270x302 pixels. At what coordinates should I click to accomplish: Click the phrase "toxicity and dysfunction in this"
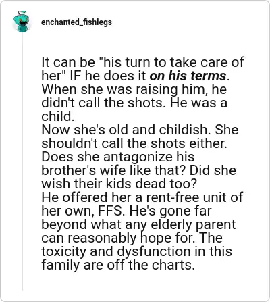point(137,251)
